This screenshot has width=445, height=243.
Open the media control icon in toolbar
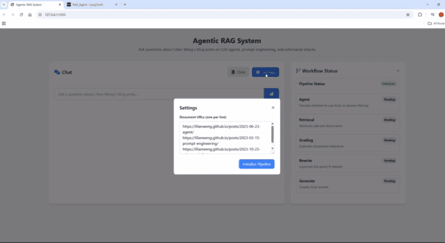(x=432, y=15)
